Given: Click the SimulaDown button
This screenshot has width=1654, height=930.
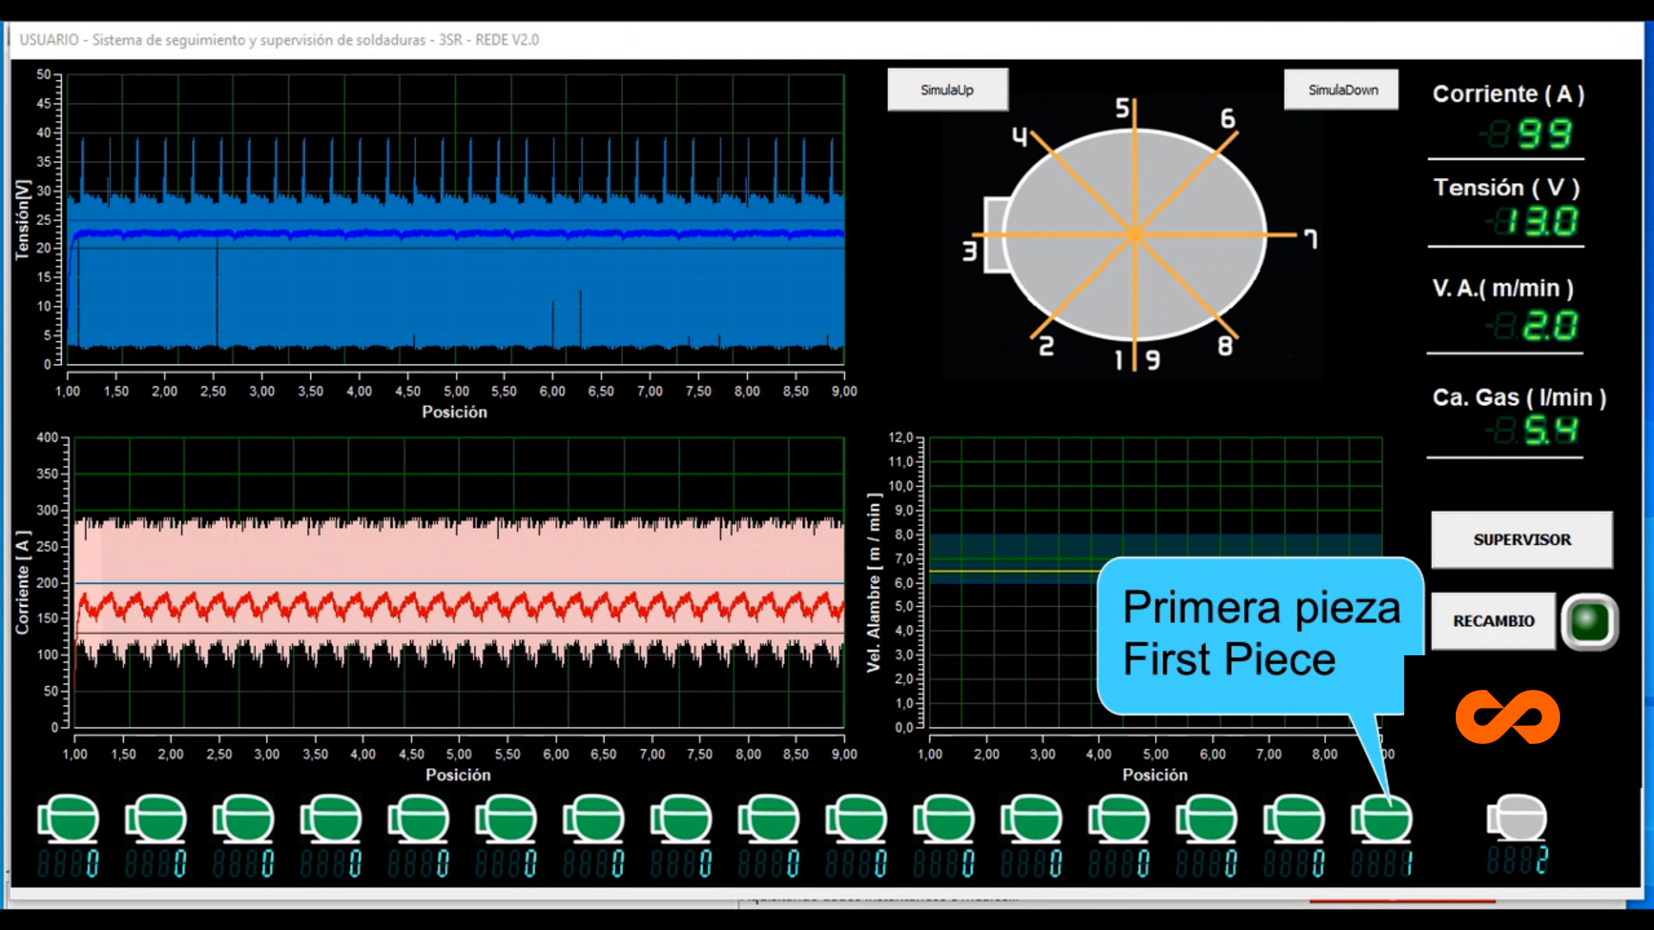Looking at the screenshot, I should pyautogui.click(x=1341, y=89).
